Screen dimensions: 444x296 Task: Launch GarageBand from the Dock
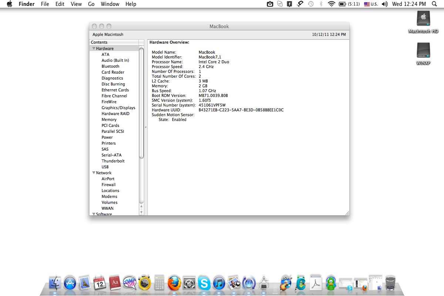point(285,283)
